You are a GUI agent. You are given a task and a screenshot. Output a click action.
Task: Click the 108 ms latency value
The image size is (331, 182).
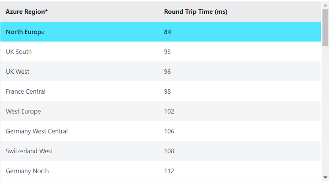click(x=169, y=151)
